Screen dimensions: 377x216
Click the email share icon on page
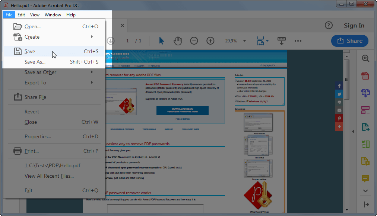339,110
